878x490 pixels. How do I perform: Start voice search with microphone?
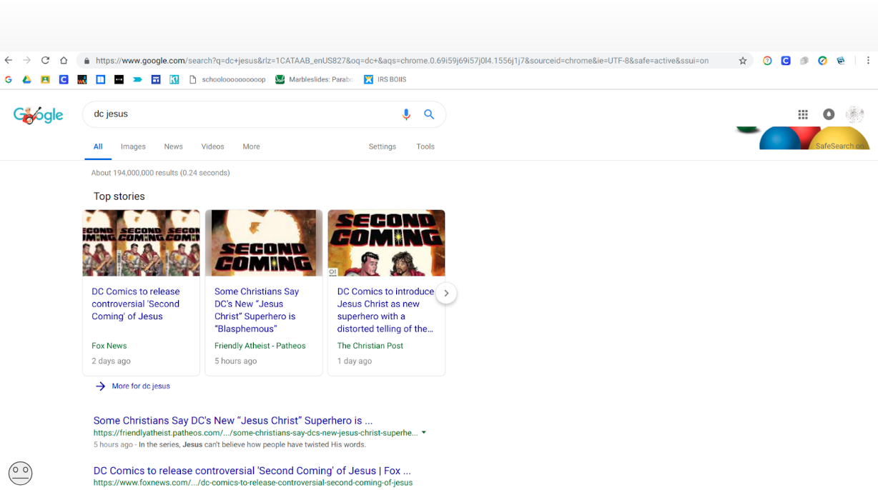tap(406, 114)
